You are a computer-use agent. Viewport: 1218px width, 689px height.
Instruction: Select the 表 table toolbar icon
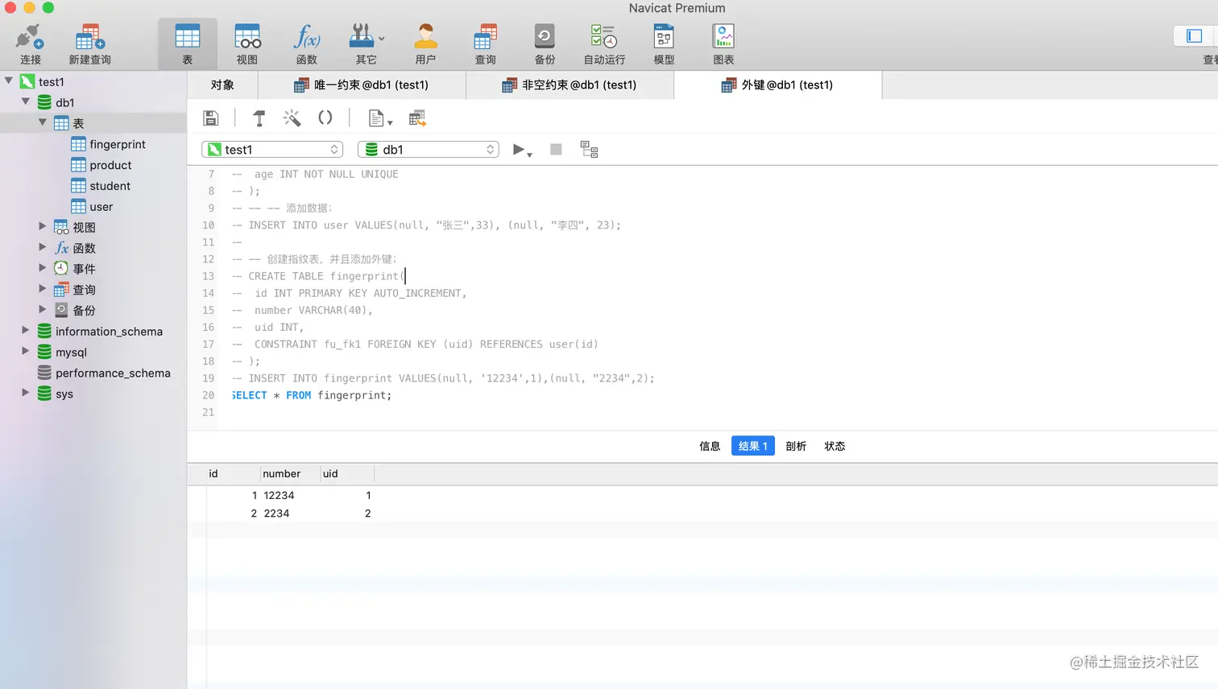(x=187, y=44)
